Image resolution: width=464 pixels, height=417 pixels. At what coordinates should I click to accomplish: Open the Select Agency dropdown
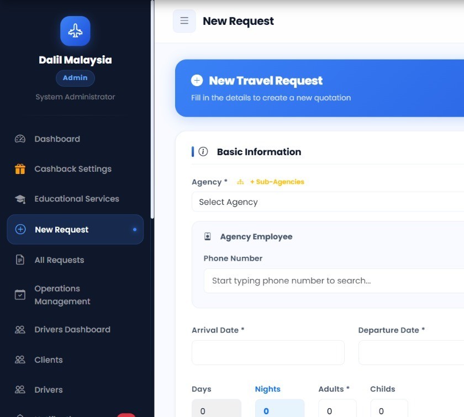tap(328, 202)
